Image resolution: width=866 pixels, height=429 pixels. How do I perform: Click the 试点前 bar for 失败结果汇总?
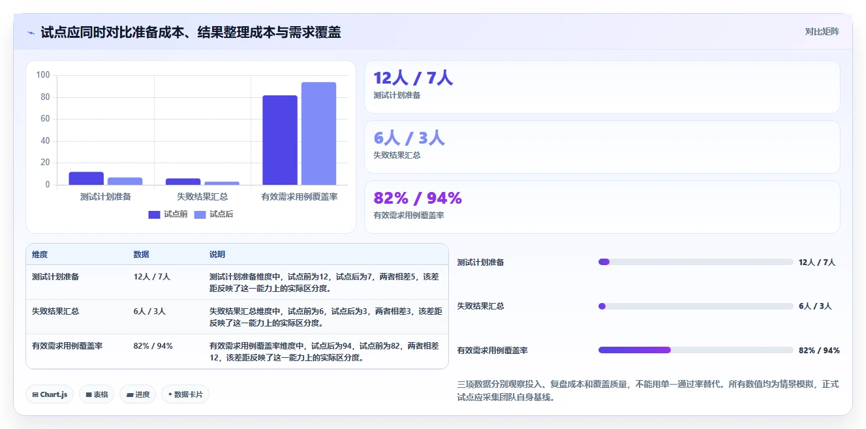click(183, 182)
